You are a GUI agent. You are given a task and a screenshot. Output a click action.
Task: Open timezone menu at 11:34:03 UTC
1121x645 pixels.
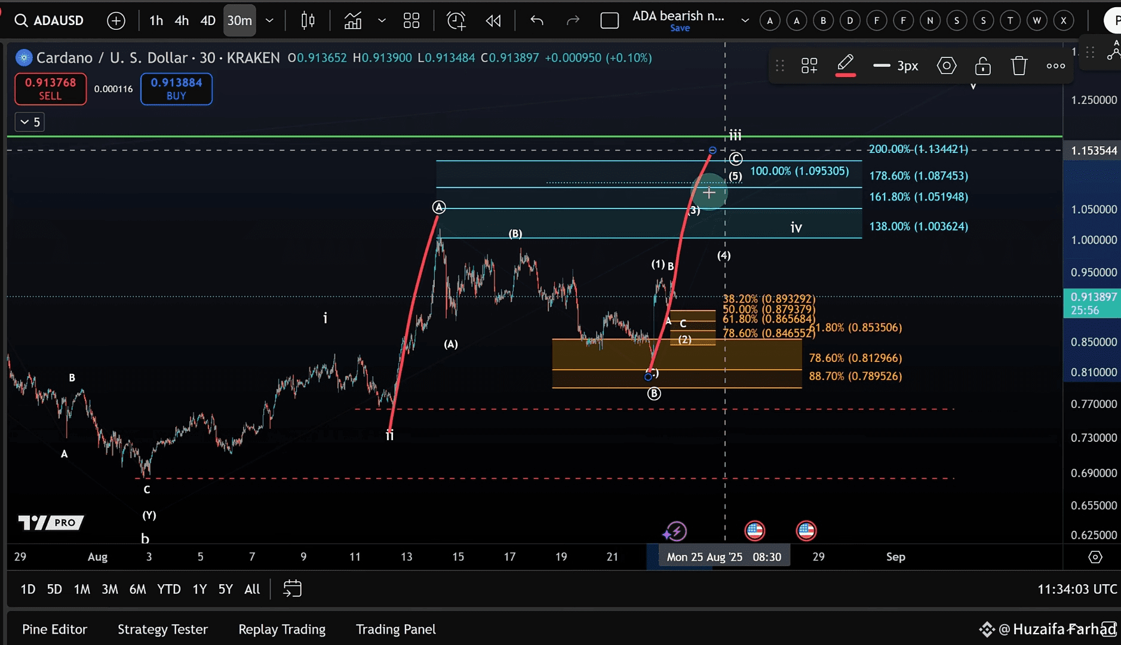click(1077, 589)
